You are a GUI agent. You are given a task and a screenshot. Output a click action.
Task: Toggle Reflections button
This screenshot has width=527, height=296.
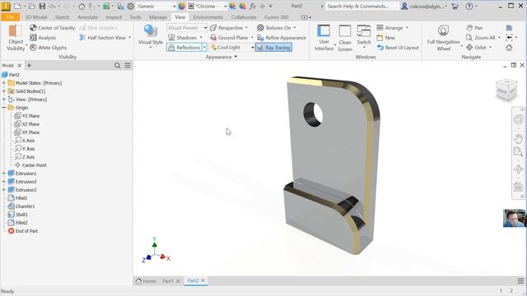184,48
